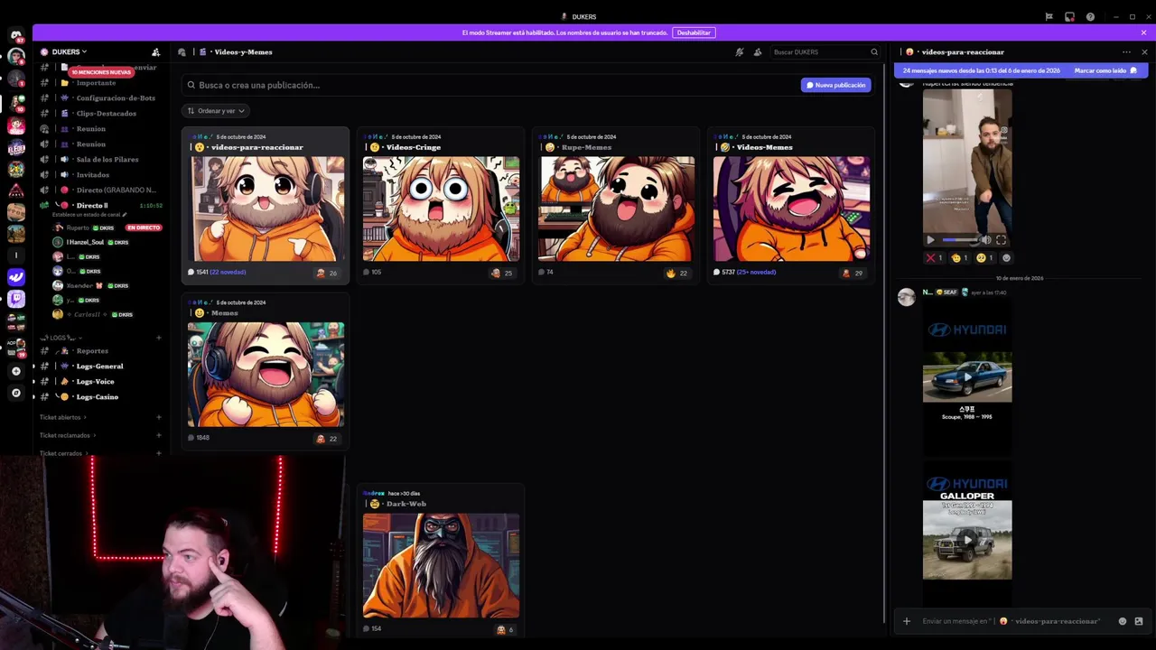Image resolution: width=1156 pixels, height=650 pixels.
Task: Expand the Ticket abiertos category
Action: coord(62,417)
